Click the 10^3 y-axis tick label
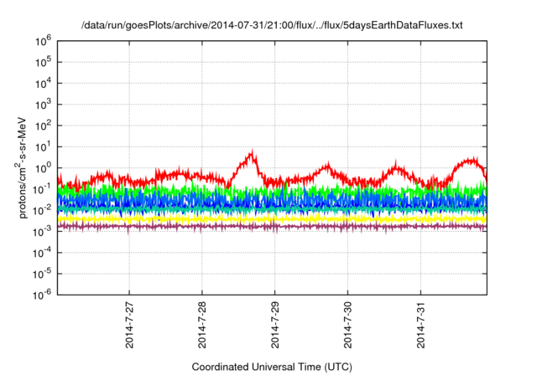The image size is (537, 375). pos(44,105)
